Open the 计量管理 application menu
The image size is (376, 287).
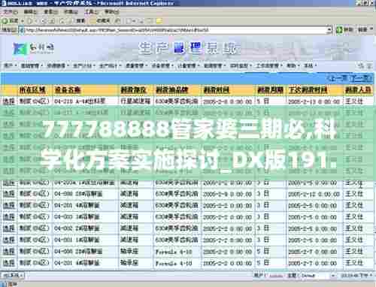[x=188, y=65]
